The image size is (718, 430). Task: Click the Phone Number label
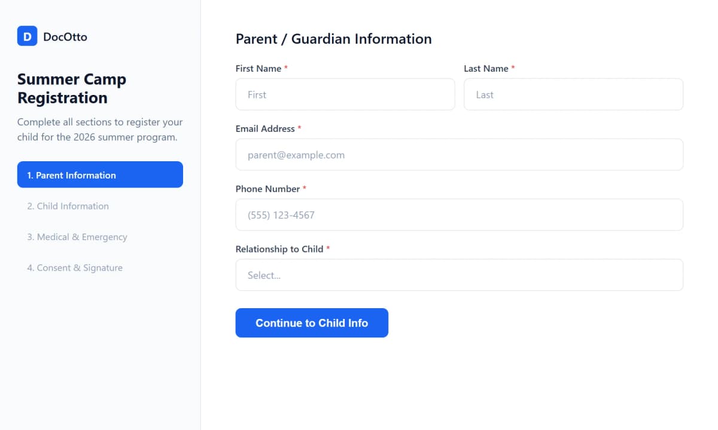(267, 189)
